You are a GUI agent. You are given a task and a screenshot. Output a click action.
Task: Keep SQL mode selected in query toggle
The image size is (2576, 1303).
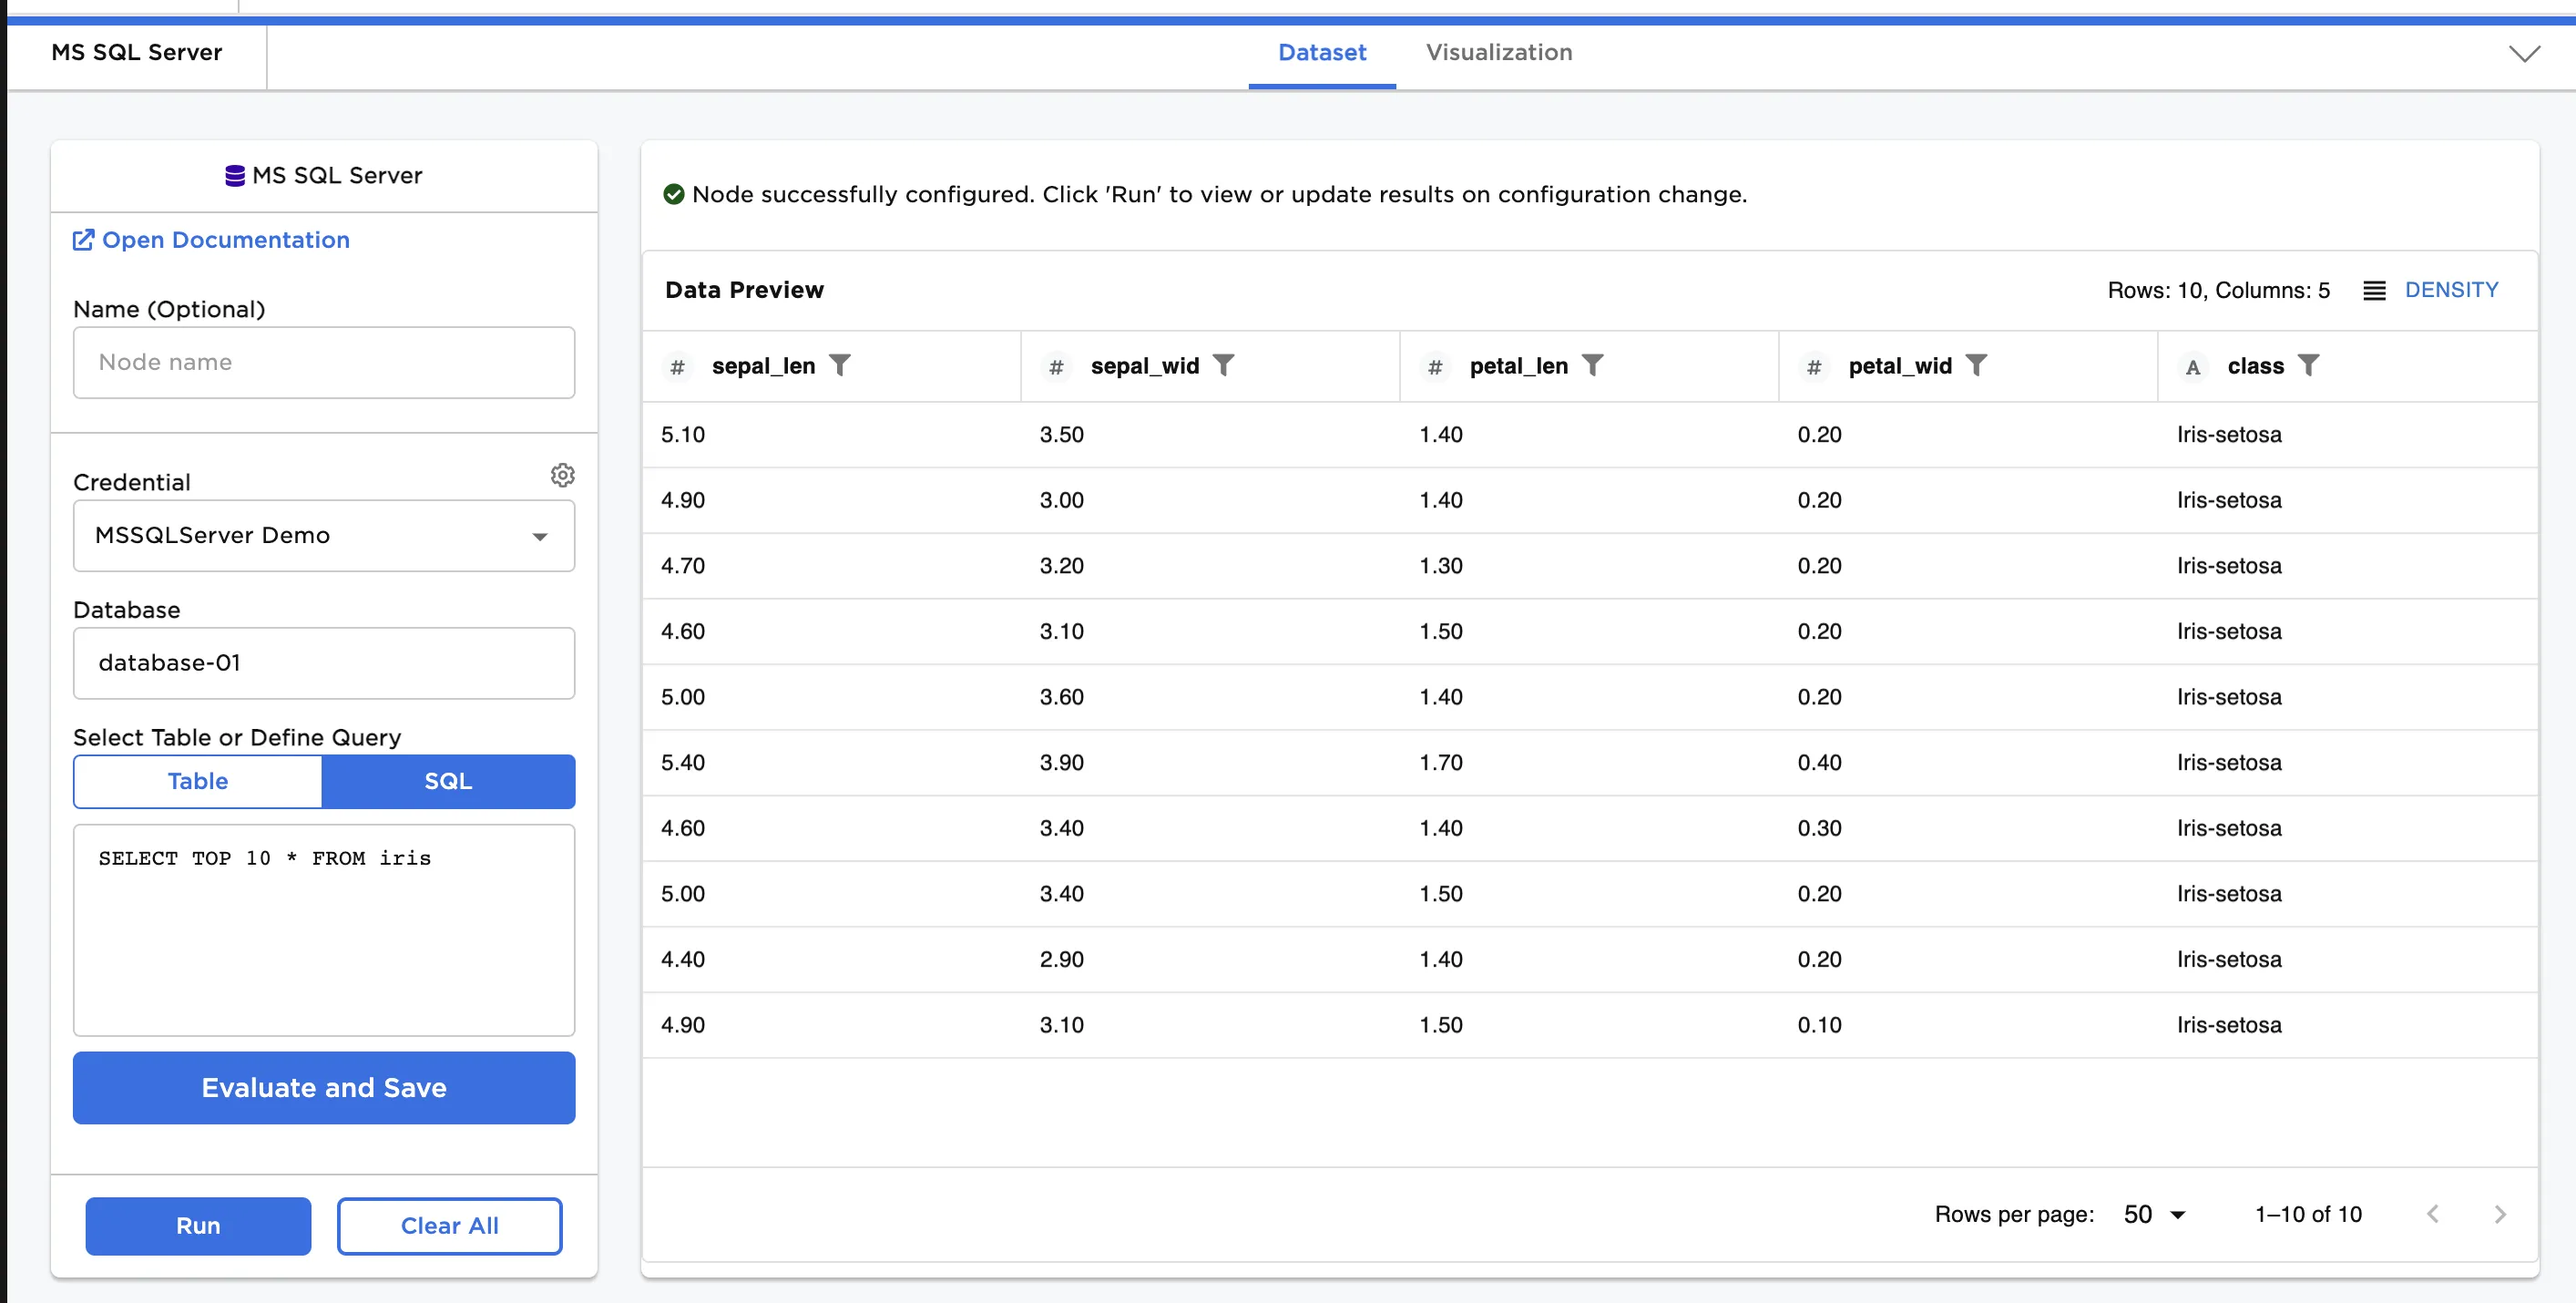click(448, 781)
